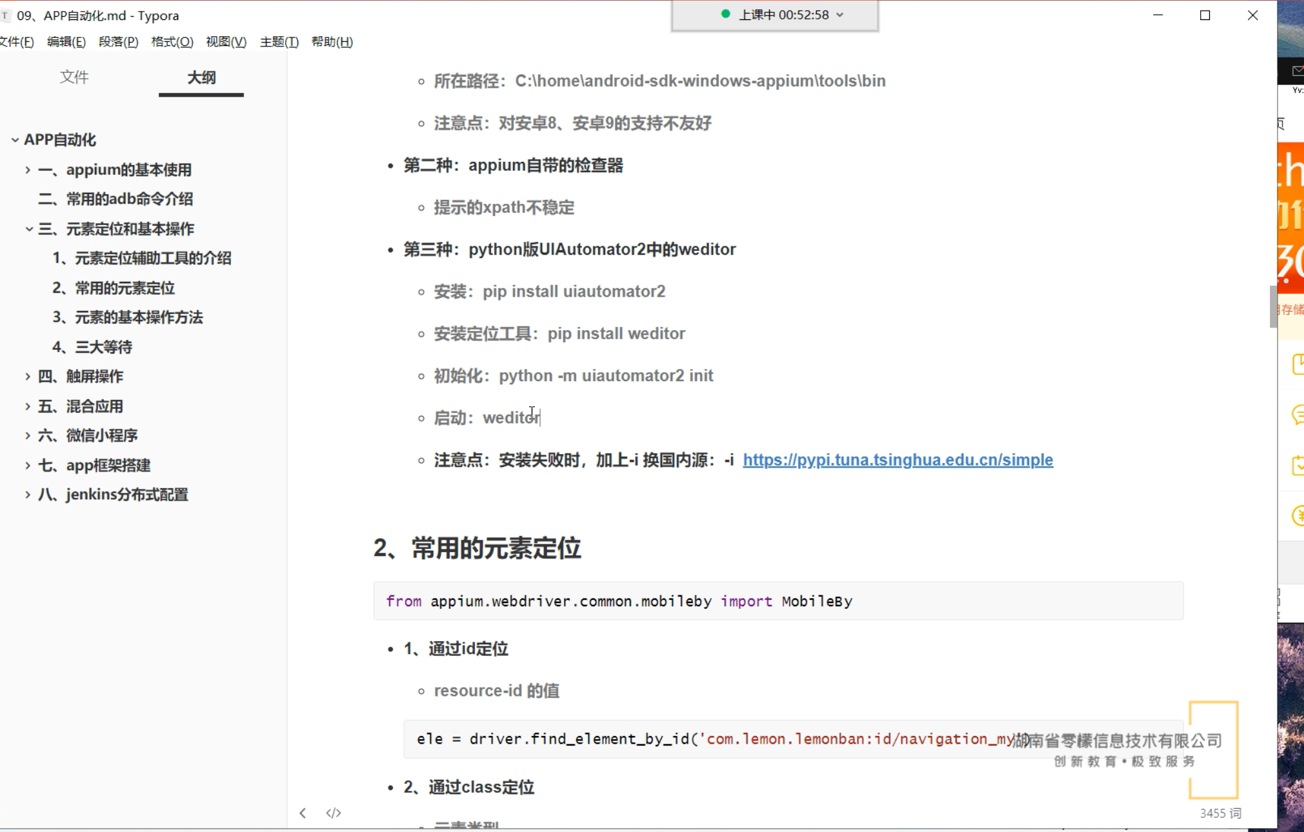Viewport: 1304px width, 832px height.
Task: Click green recording status dot
Action: pos(725,14)
